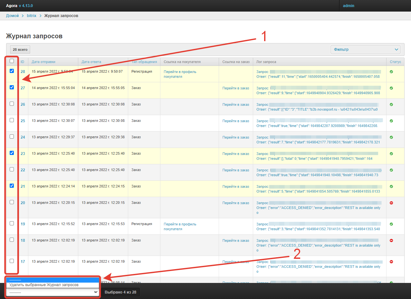Open the 'bitrix' breadcrumb link
The width and height of the screenshot is (411, 299).
pos(31,16)
